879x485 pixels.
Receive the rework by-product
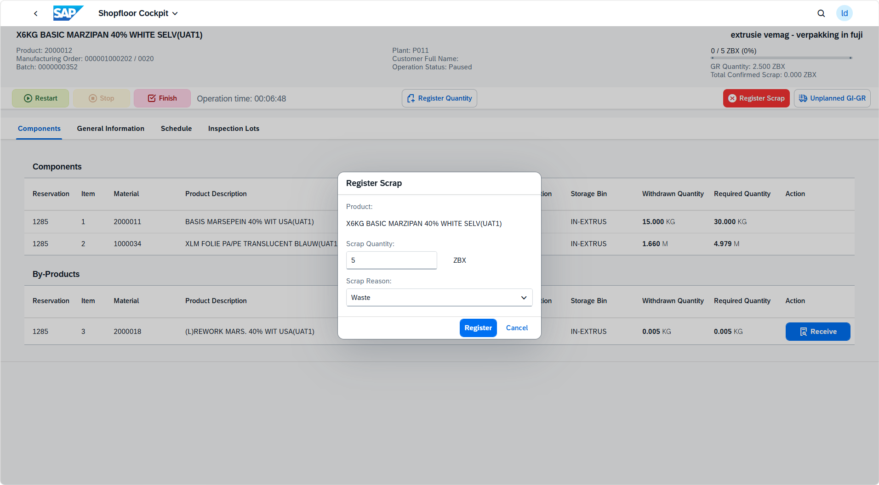coord(818,332)
